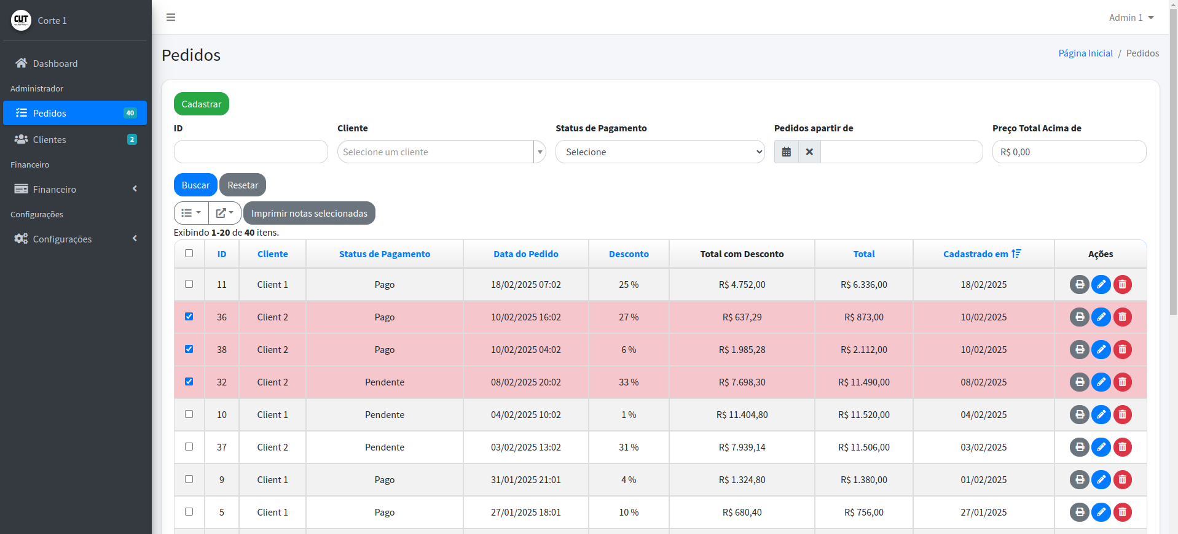Edit order 11 with the pencil icon
The image size is (1178, 534).
coord(1101,284)
